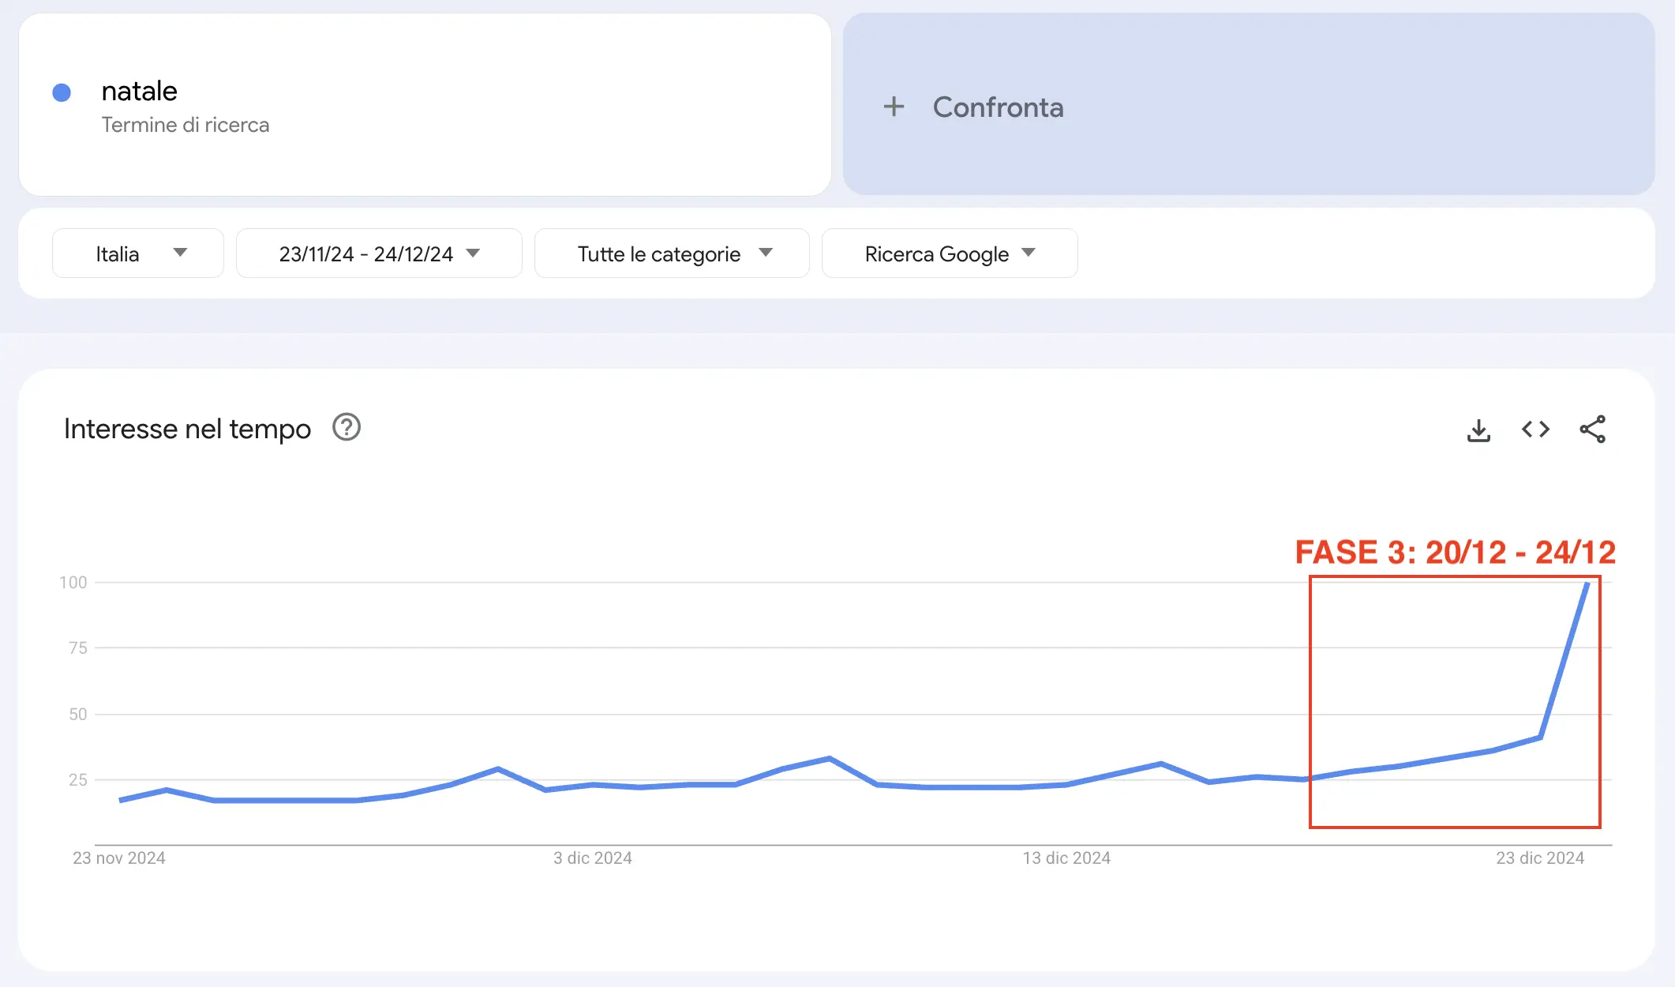Open help for Interesse nel tempo
This screenshot has height=987, width=1675.
(347, 428)
